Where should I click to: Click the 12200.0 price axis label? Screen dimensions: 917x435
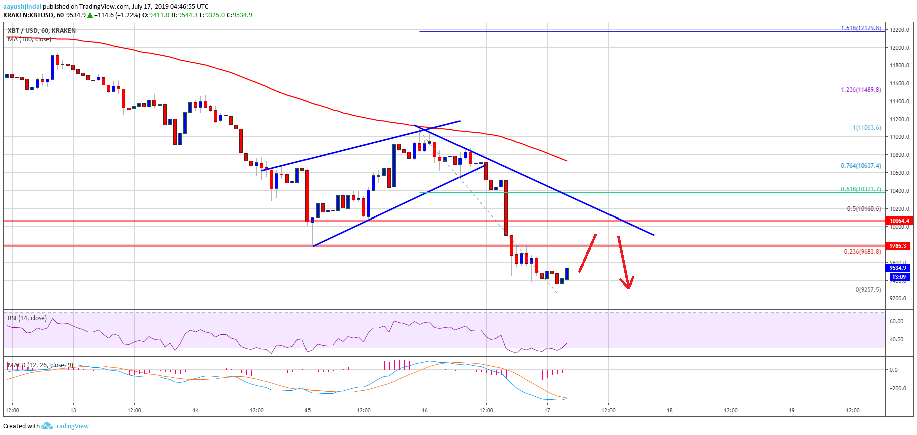[x=899, y=30]
